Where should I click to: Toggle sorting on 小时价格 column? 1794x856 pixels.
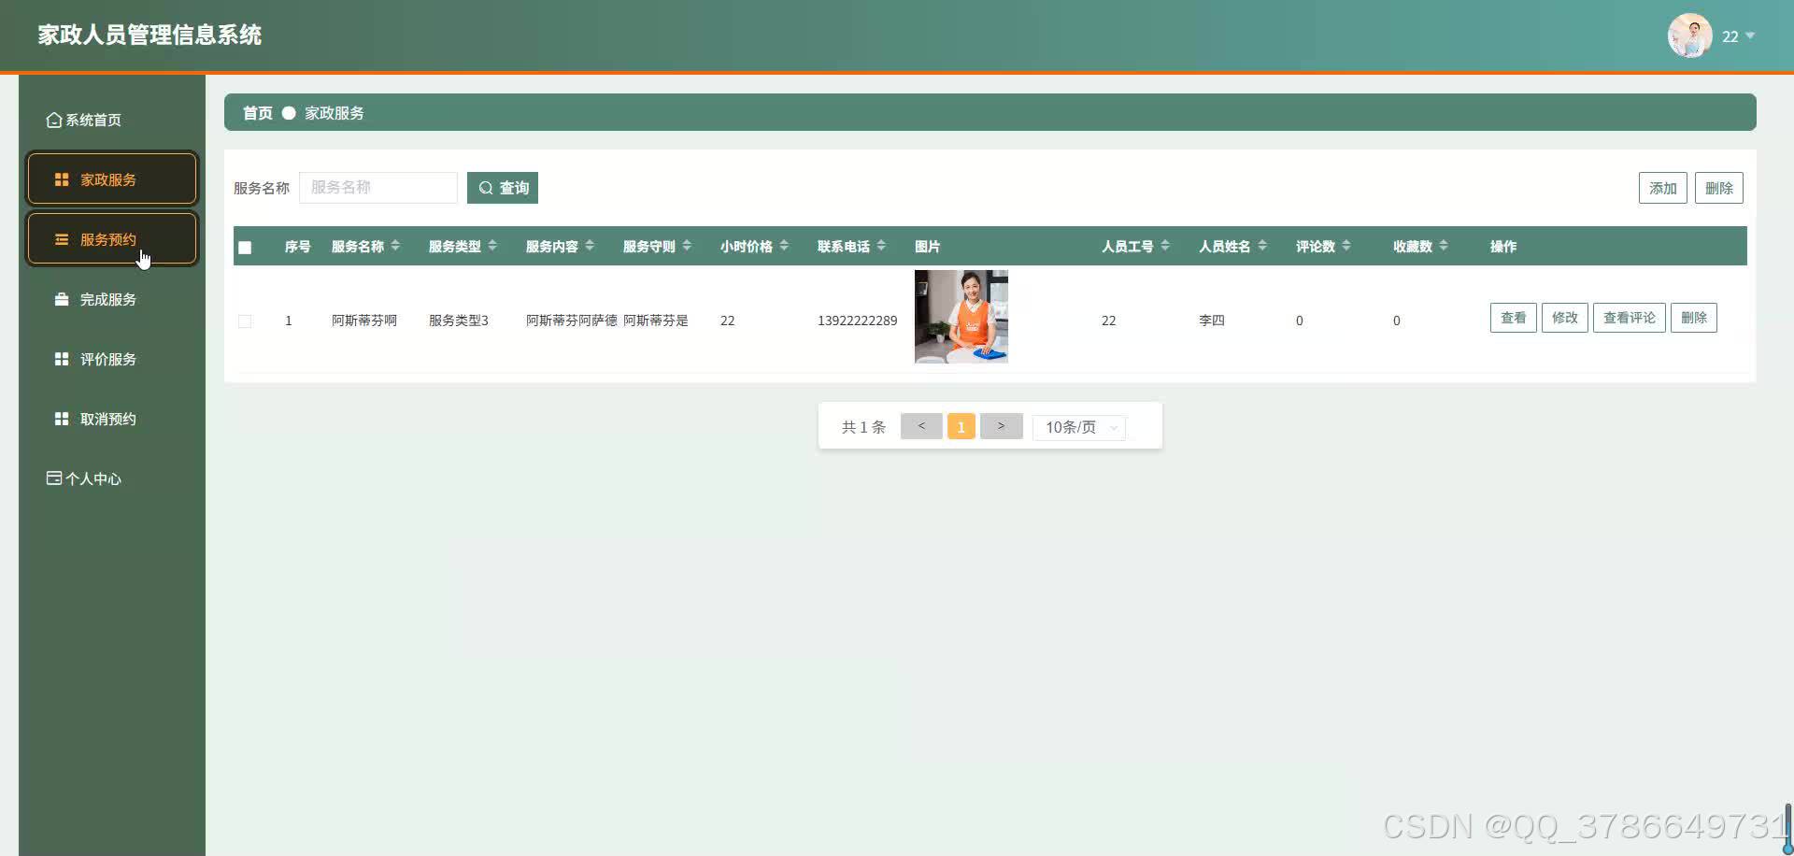[x=785, y=245]
